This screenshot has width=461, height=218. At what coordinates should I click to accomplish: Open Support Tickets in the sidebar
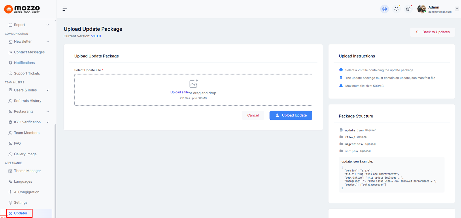click(x=27, y=73)
